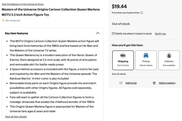Click the Check nearby pickup label
The height and width of the screenshot is (121, 182).
(145, 65)
